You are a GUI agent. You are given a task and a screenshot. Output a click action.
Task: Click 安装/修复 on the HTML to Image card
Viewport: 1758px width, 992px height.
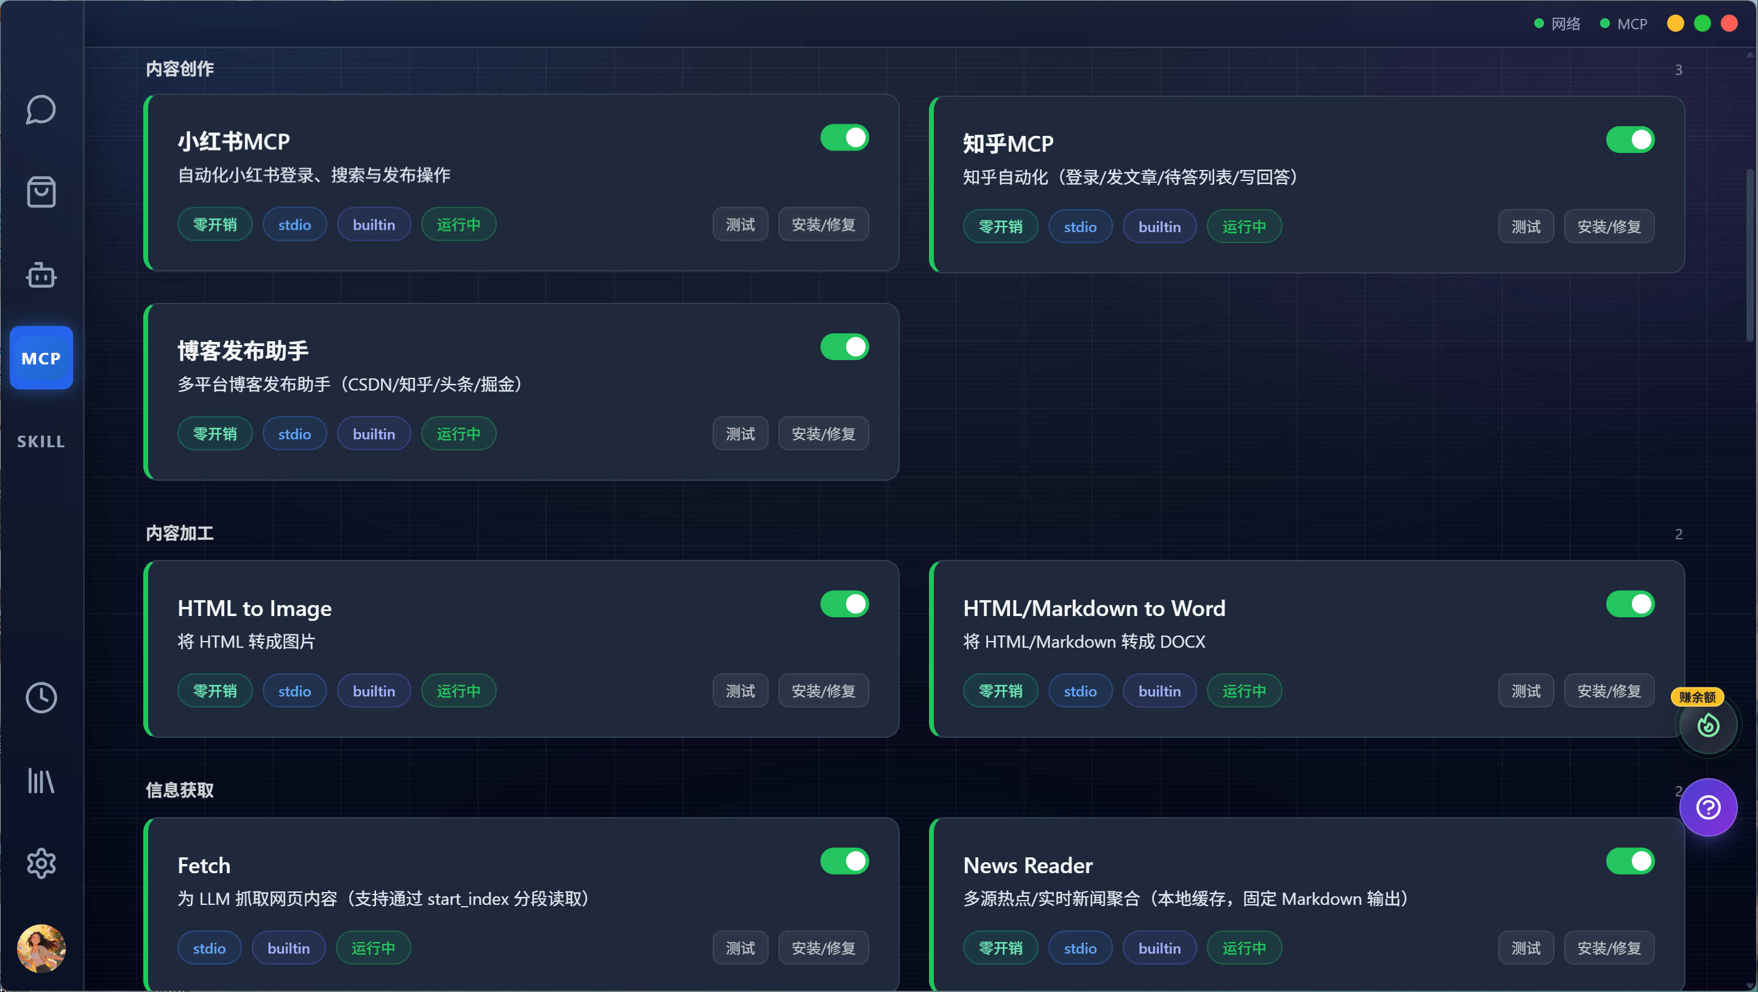(823, 691)
